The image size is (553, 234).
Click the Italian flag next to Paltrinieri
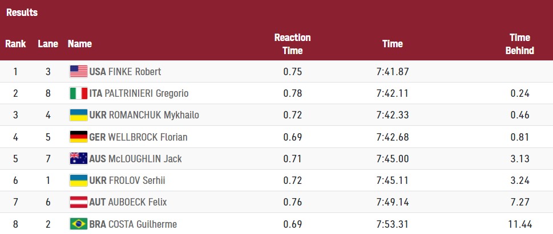78,93
